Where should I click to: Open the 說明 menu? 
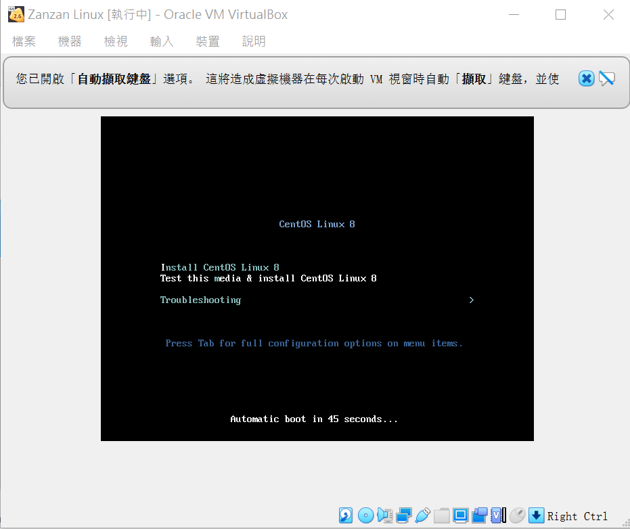[x=254, y=41]
